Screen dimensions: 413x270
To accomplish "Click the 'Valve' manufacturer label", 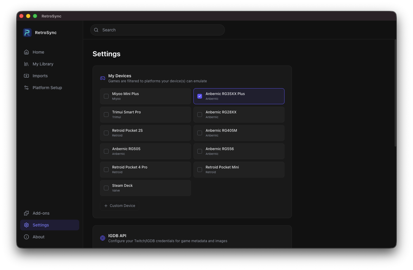I will 116,191.
